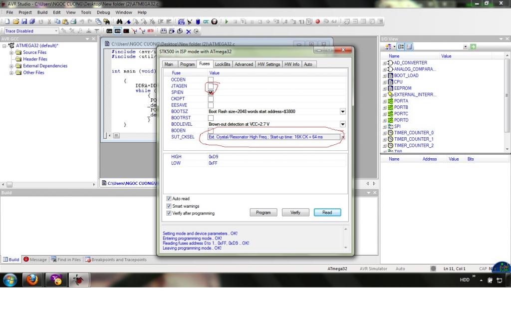This screenshot has width=511, height=336.
Task: Click the Paste clipboard icon
Action: tap(65, 21)
